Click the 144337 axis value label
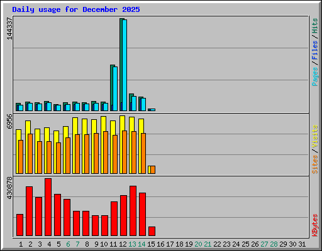 pyautogui.click(x=9, y=28)
